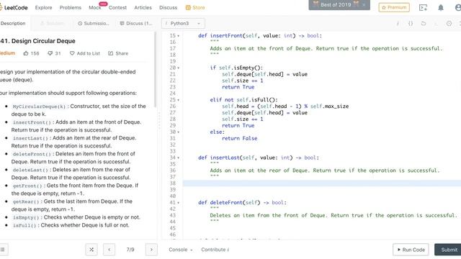
Task: Click the isEmpty() bullet label
Action: click(x=26, y=217)
